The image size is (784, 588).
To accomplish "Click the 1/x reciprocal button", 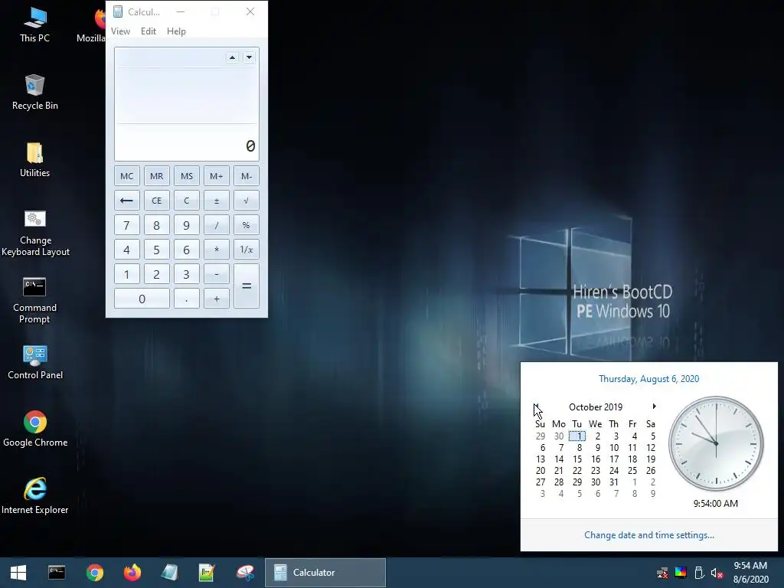I will point(246,250).
